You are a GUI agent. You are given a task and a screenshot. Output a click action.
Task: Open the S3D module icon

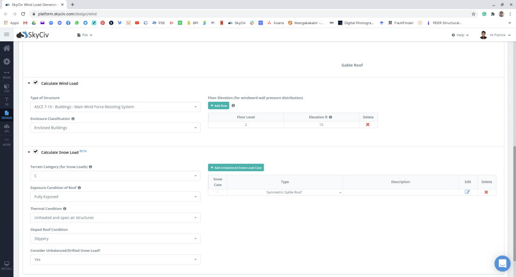[7, 88]
